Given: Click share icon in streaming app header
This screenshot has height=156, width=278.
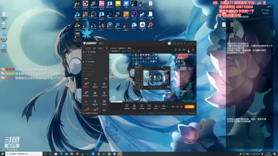Looking at the screenshot, I should [193, 50].
